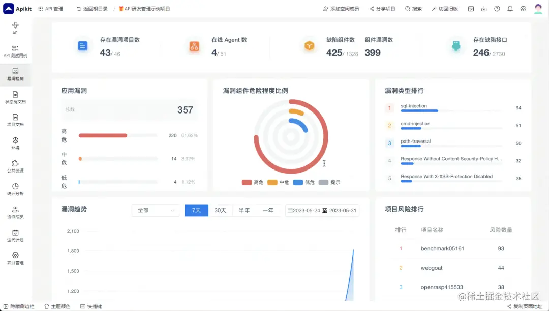This screenshot has width=549, height=311.
Task: Click Response With X-XSS-Protection Disabled row
Action: [x=453, y=178]
